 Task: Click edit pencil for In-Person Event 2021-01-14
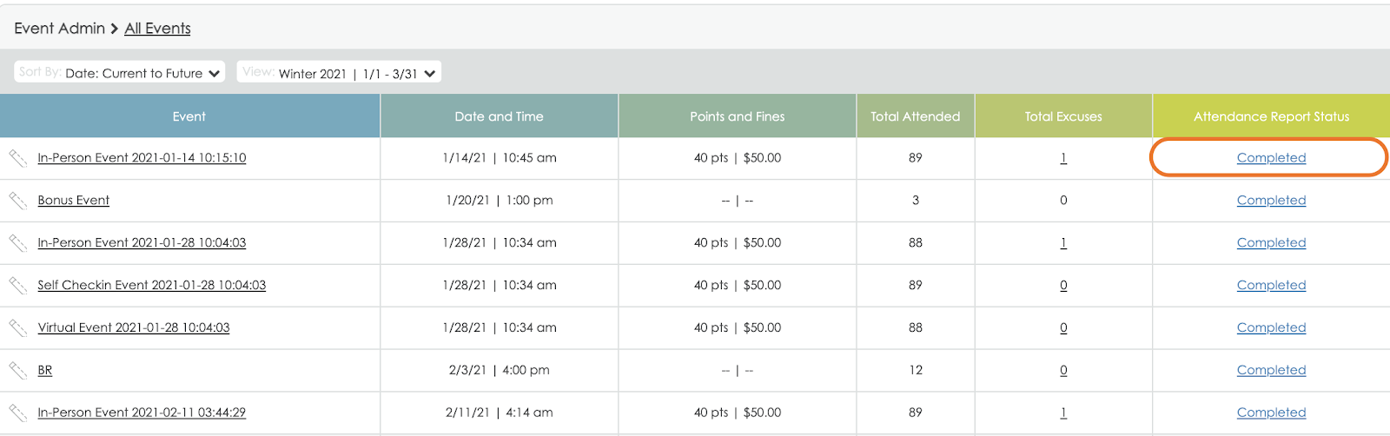[x=18, y=158]
